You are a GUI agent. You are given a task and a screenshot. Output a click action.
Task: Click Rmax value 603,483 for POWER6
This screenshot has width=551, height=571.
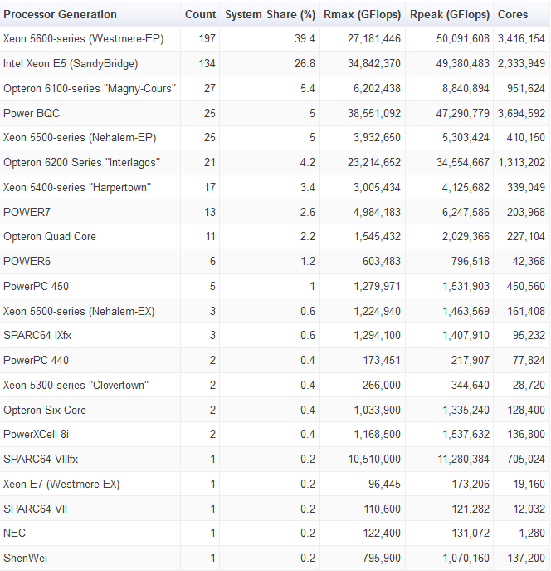click(382, 261)
